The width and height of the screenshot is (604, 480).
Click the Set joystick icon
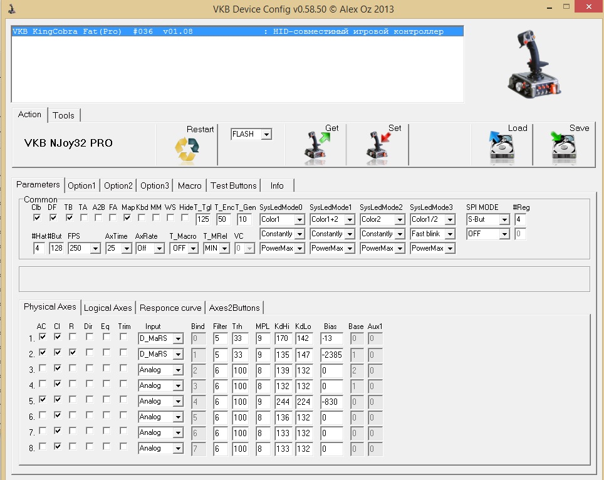tap(378, 146)
